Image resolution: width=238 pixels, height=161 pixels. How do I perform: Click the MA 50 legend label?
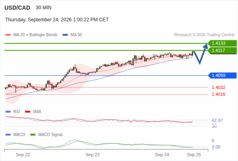tap(76, 35)
